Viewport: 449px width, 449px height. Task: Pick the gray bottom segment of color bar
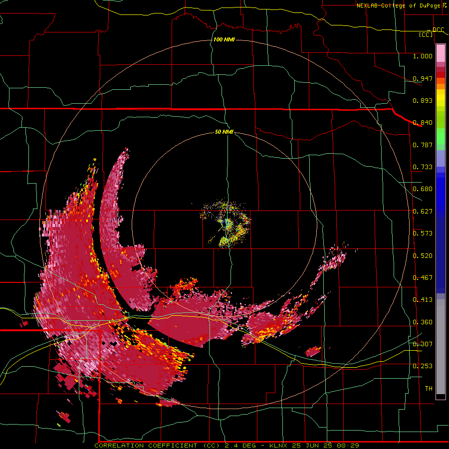441,347
